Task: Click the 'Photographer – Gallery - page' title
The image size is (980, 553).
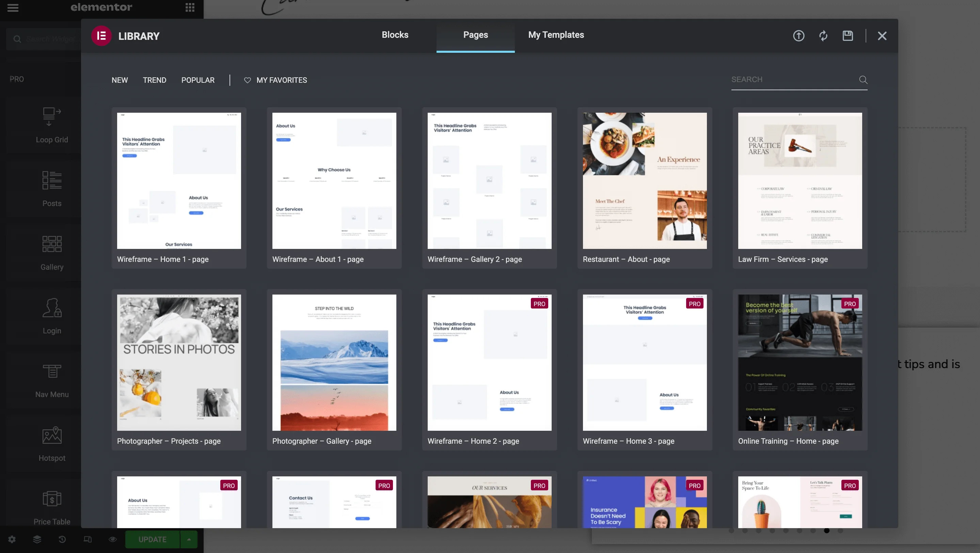Action: pyautogui.click(x=322, y=441)
